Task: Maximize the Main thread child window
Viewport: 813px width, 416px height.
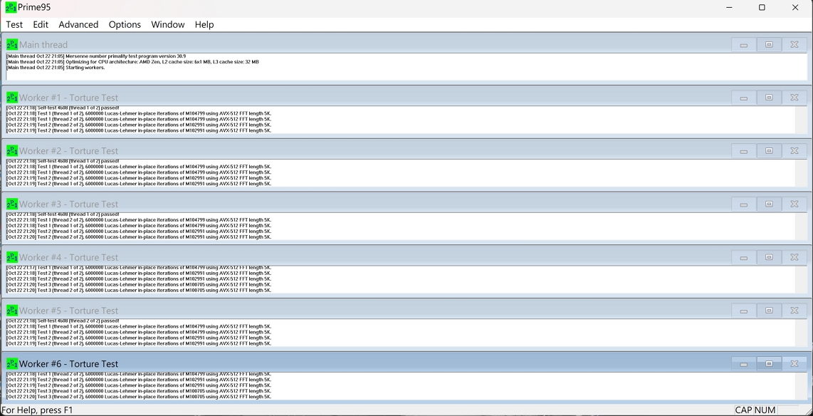Action: click(769, 45)
